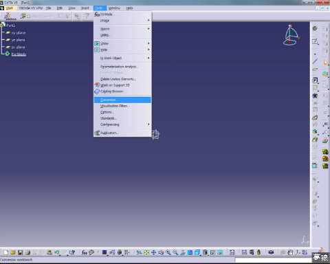Open Catalog Browser from Tools menu
Screen dimensions: 330x264
coord(122,91)
